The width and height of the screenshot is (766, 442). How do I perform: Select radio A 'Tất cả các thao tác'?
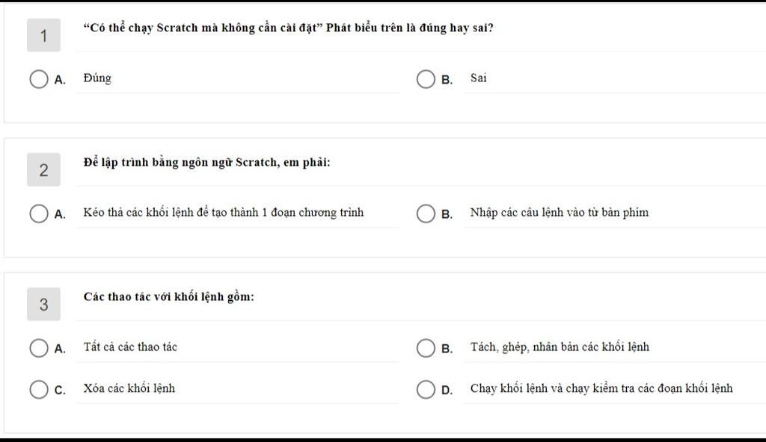click(x=39, y=348)
